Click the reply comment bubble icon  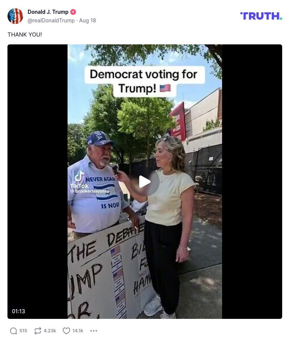(13, 331)
